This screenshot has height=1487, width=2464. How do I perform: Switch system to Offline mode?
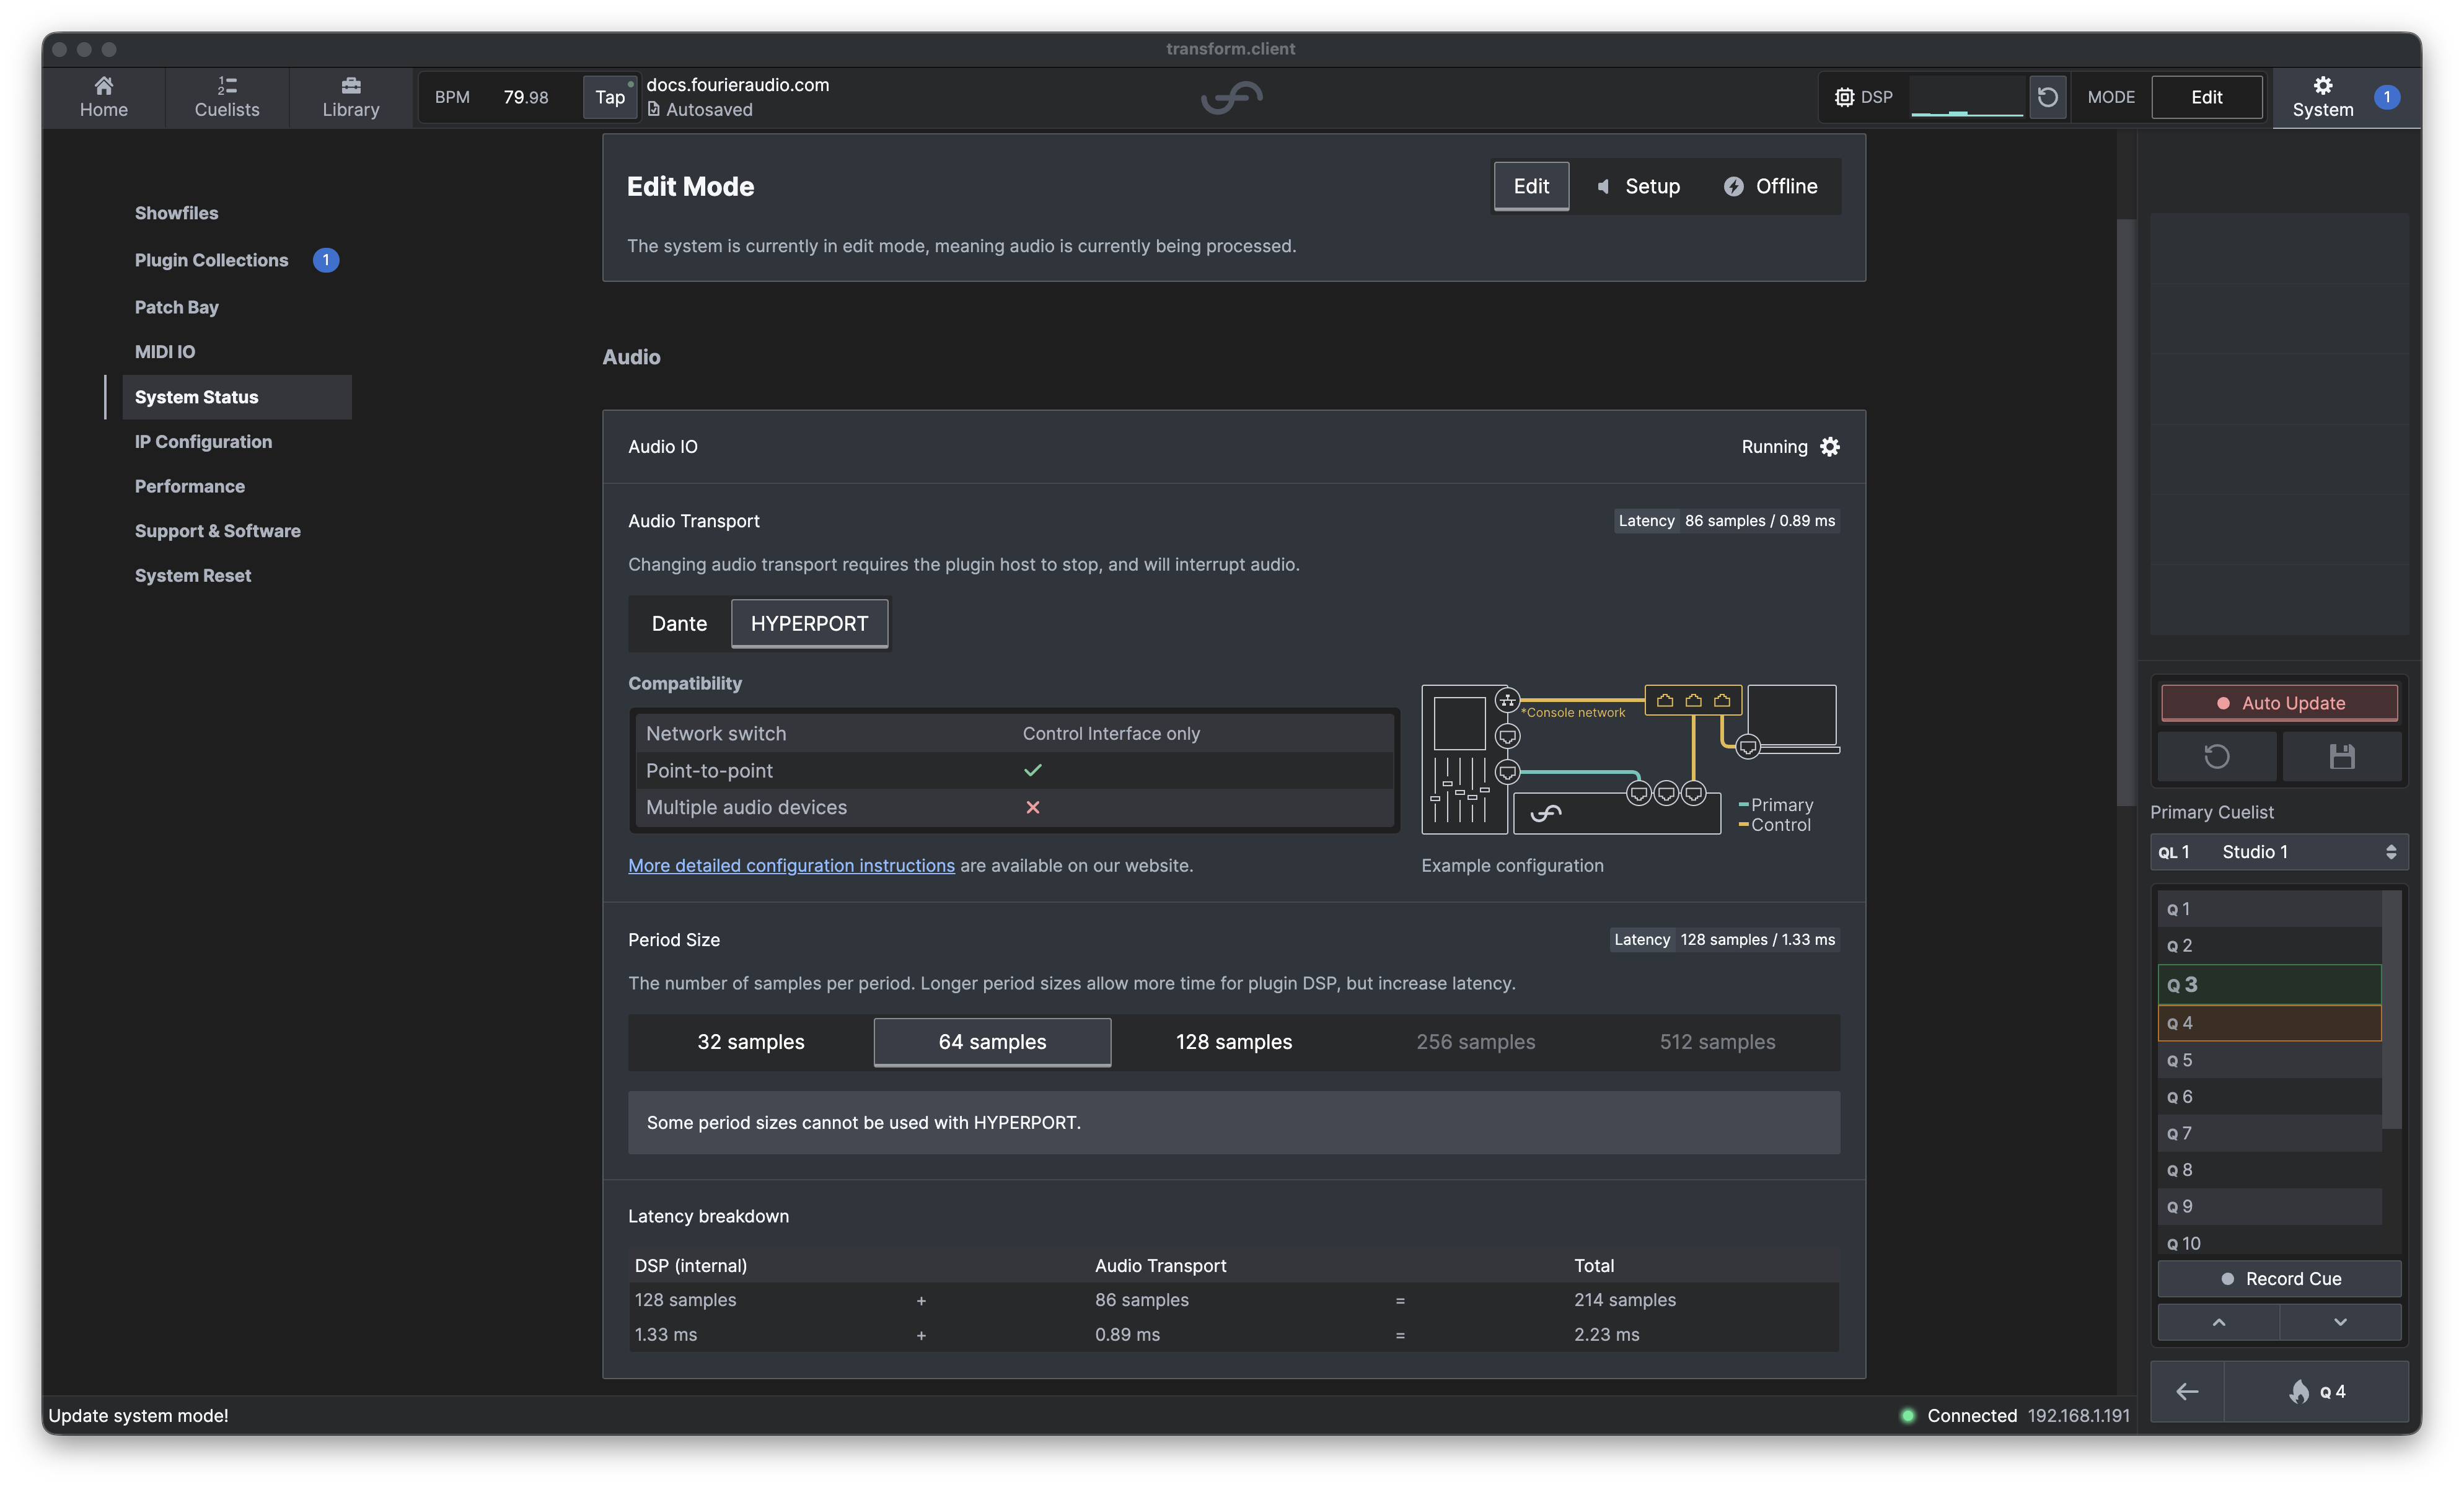pos(1770,186)
